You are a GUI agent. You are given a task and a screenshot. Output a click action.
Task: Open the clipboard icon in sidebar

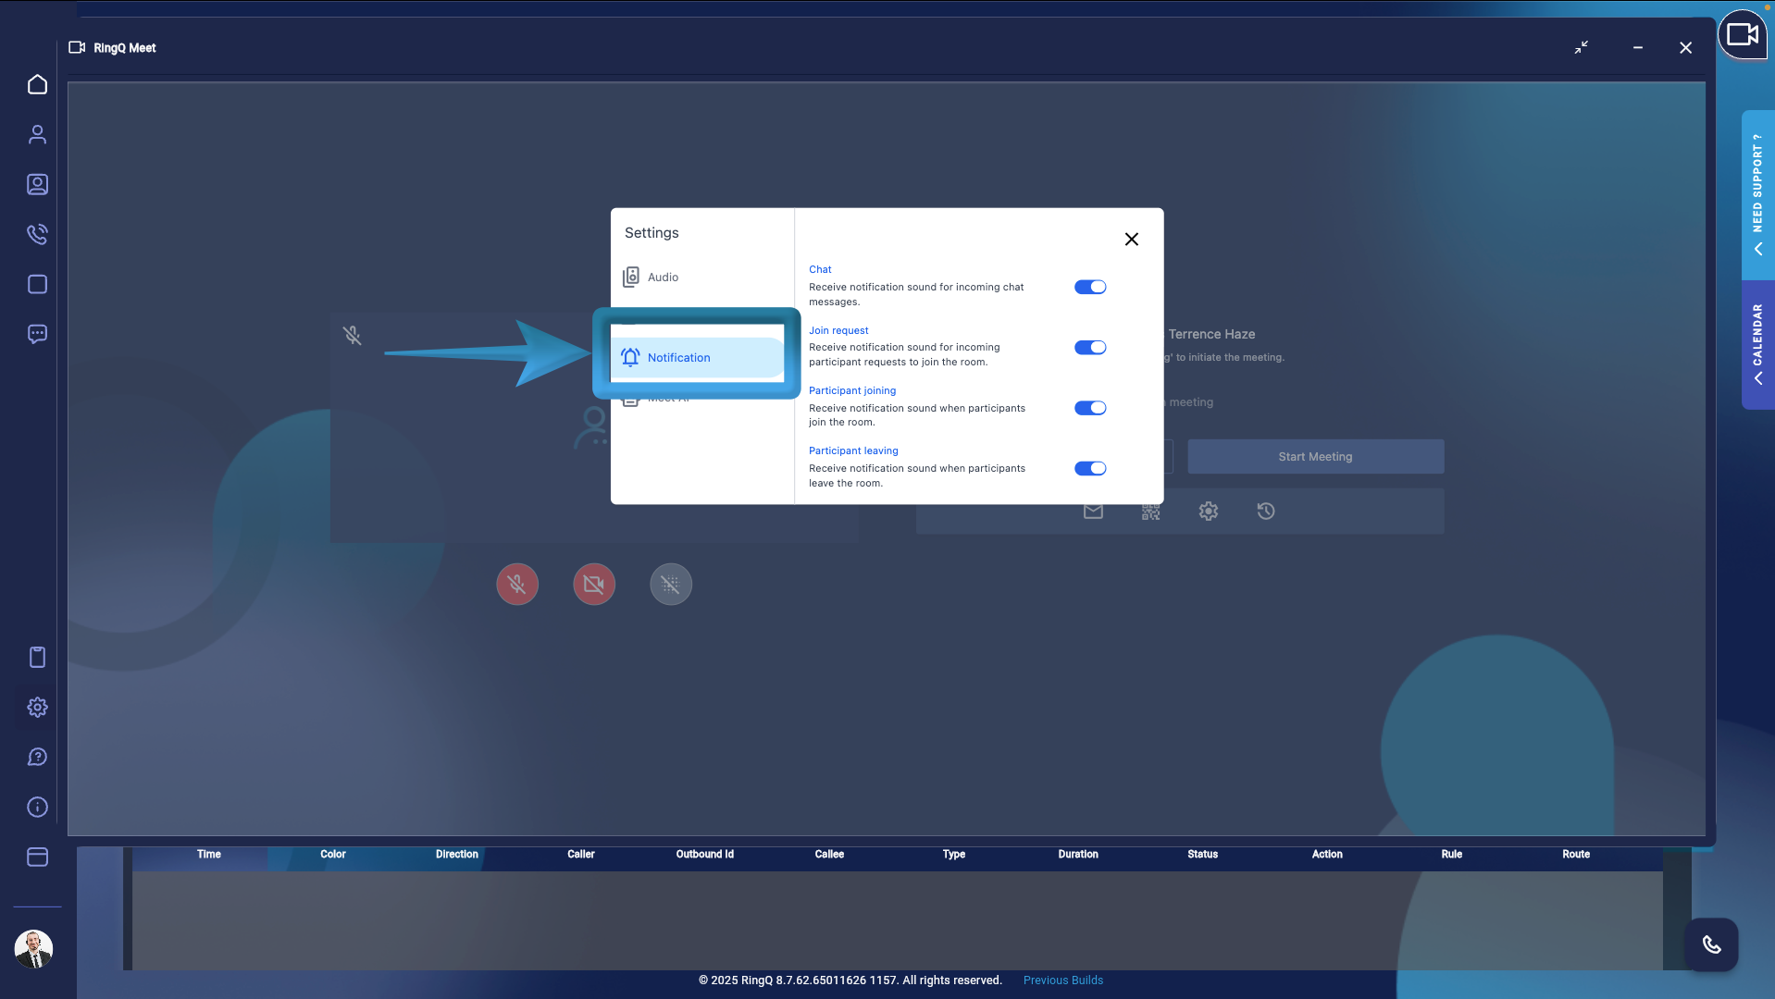37,658
